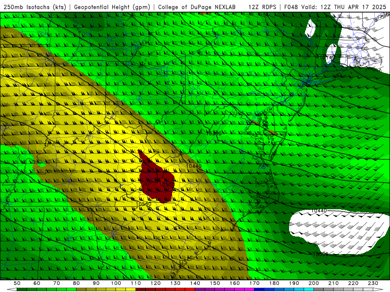Click the "College of DuPage NEXLAB" text
Screen dimensions: 390x292
click(197, 7)
